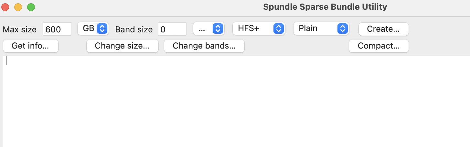
Task: Click the Spundle Sparse Bundle Utility title
Action: click(325, 7)
